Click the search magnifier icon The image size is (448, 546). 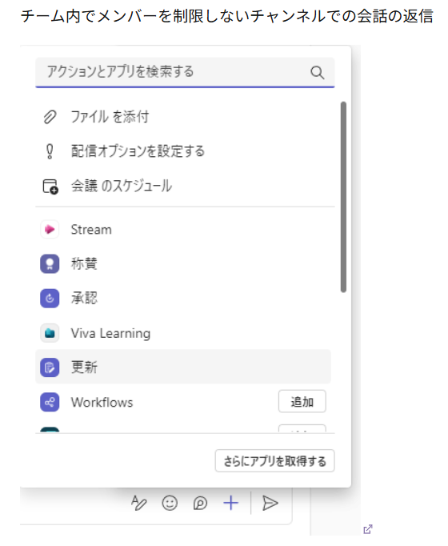click(318, 73)
